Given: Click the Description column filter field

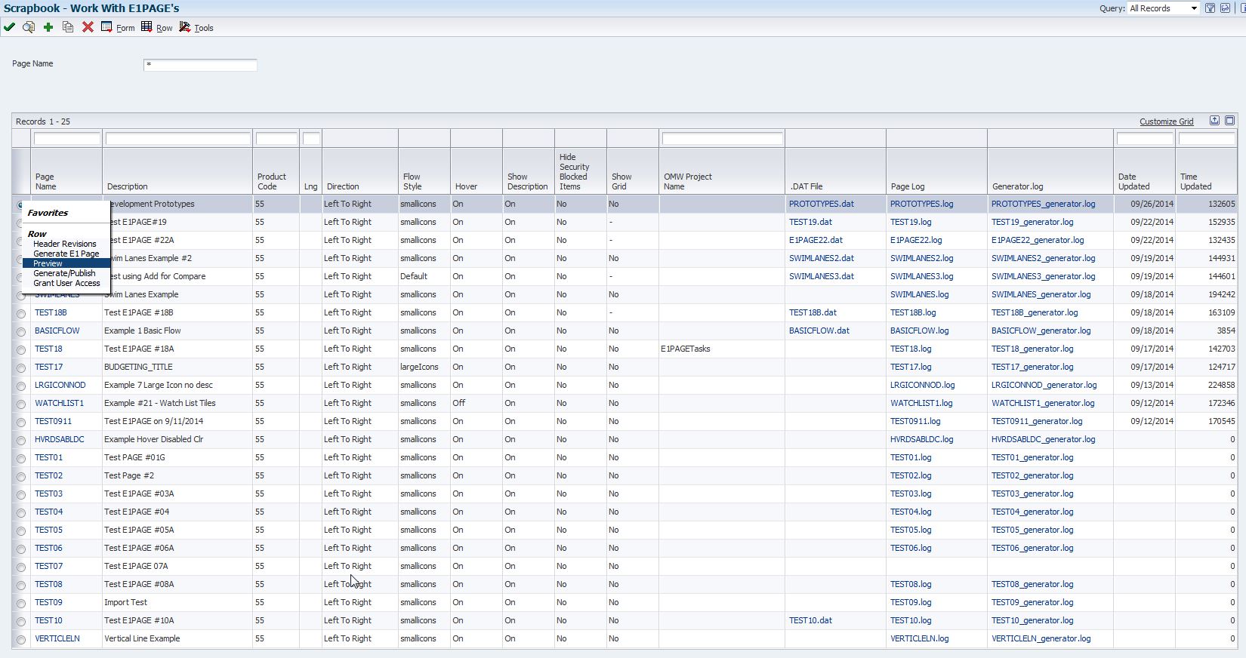Looking at the screenshot, I should pyautogui.click(x=177, y=139).
